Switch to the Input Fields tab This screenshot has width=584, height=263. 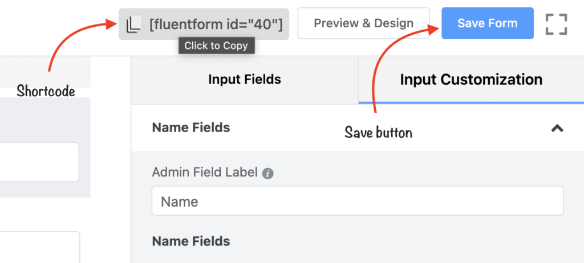pos(245,80)
